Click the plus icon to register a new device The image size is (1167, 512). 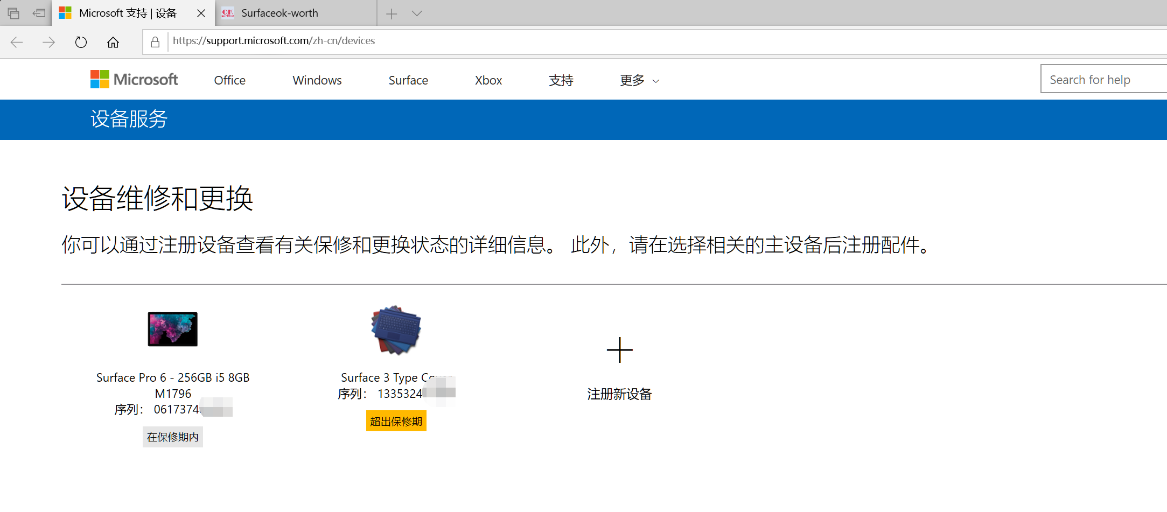(x=620, y=350)
